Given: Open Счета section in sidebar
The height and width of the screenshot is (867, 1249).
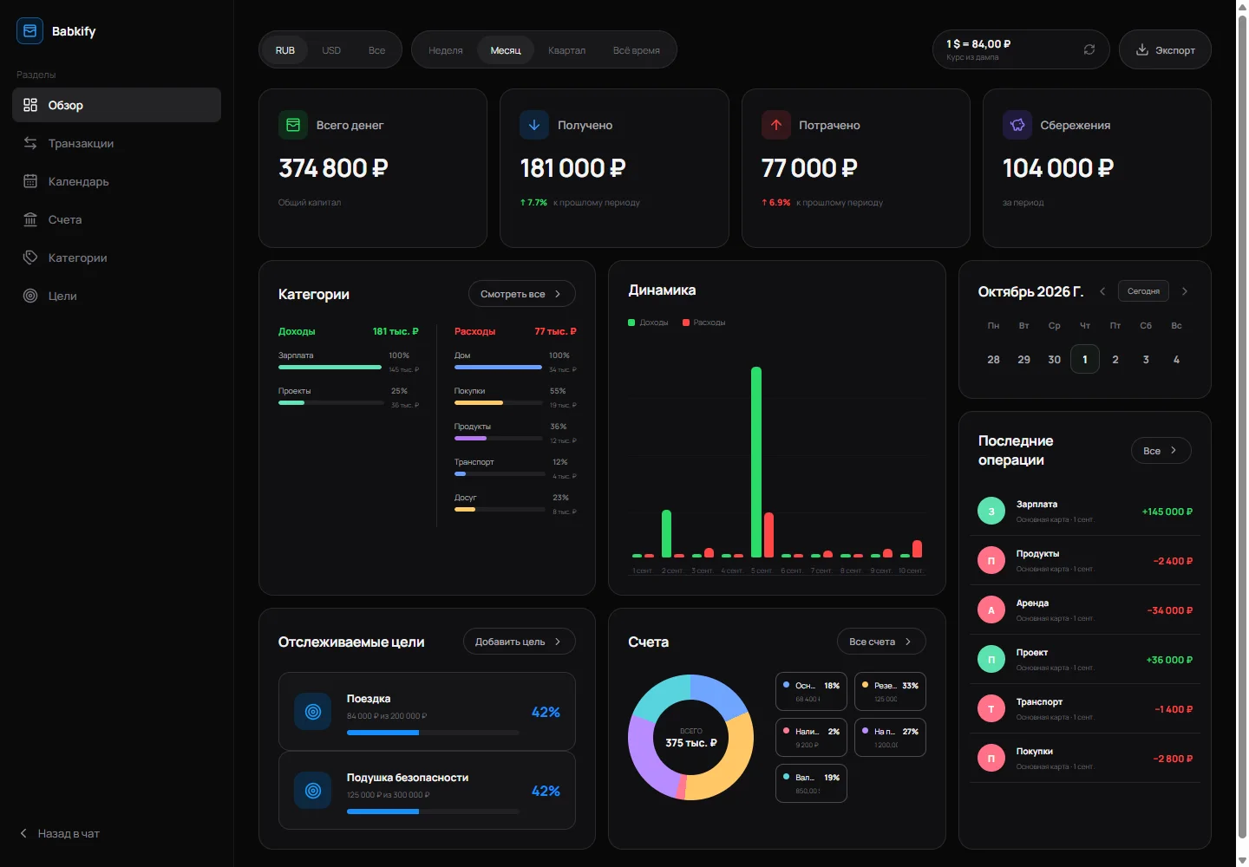Looking at the screenshot, I should click(x=116, y=219).
